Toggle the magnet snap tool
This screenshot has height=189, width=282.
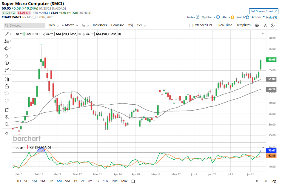click(x=7, y=79)
